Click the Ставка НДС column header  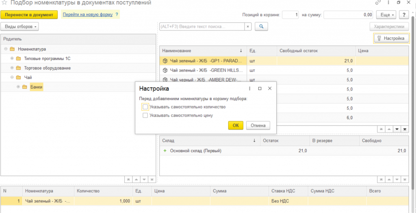click(288, 191)
